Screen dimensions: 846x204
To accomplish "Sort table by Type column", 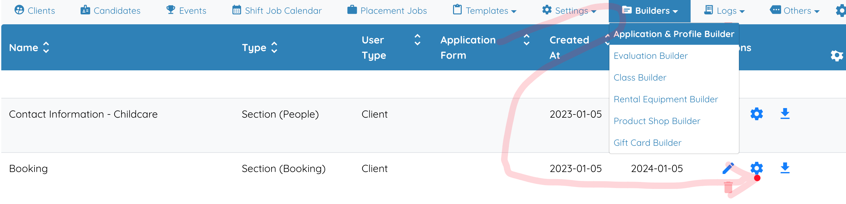I will coord(259,48).
